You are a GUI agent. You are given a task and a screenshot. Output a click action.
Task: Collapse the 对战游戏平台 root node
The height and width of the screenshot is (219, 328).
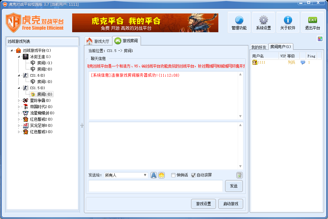point(12,50)
